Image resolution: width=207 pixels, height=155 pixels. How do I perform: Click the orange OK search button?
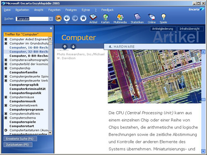58,18
